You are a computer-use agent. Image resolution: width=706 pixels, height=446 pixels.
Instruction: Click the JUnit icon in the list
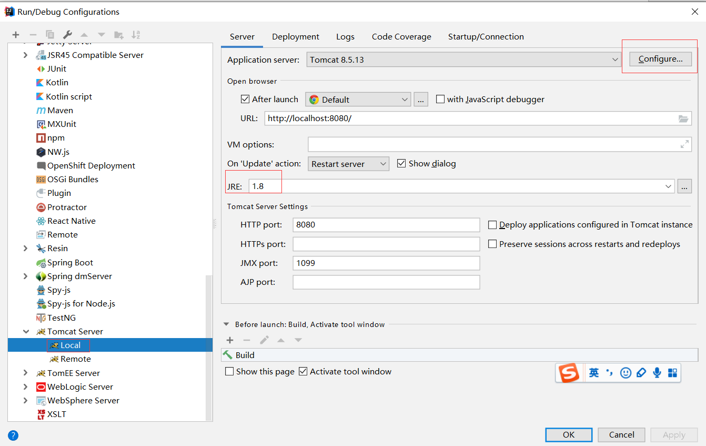click(41, 68)
